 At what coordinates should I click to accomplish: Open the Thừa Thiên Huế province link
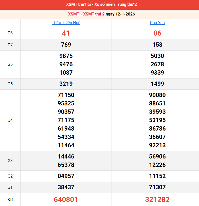point(66,23)
